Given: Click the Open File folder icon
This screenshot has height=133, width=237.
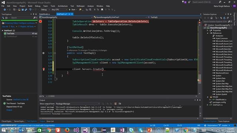Looking at the screenshot, I should [19, 10].
